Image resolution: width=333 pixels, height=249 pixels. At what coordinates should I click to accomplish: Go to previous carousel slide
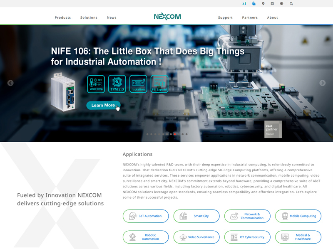pos(10,83)
